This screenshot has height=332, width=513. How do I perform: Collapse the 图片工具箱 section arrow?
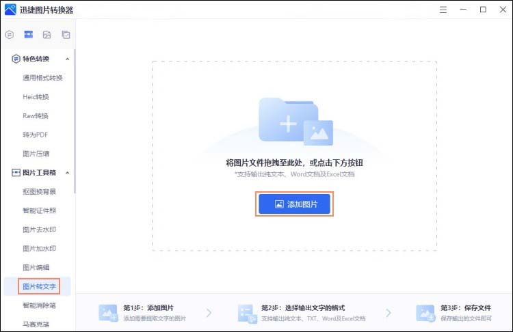(68, 173)
